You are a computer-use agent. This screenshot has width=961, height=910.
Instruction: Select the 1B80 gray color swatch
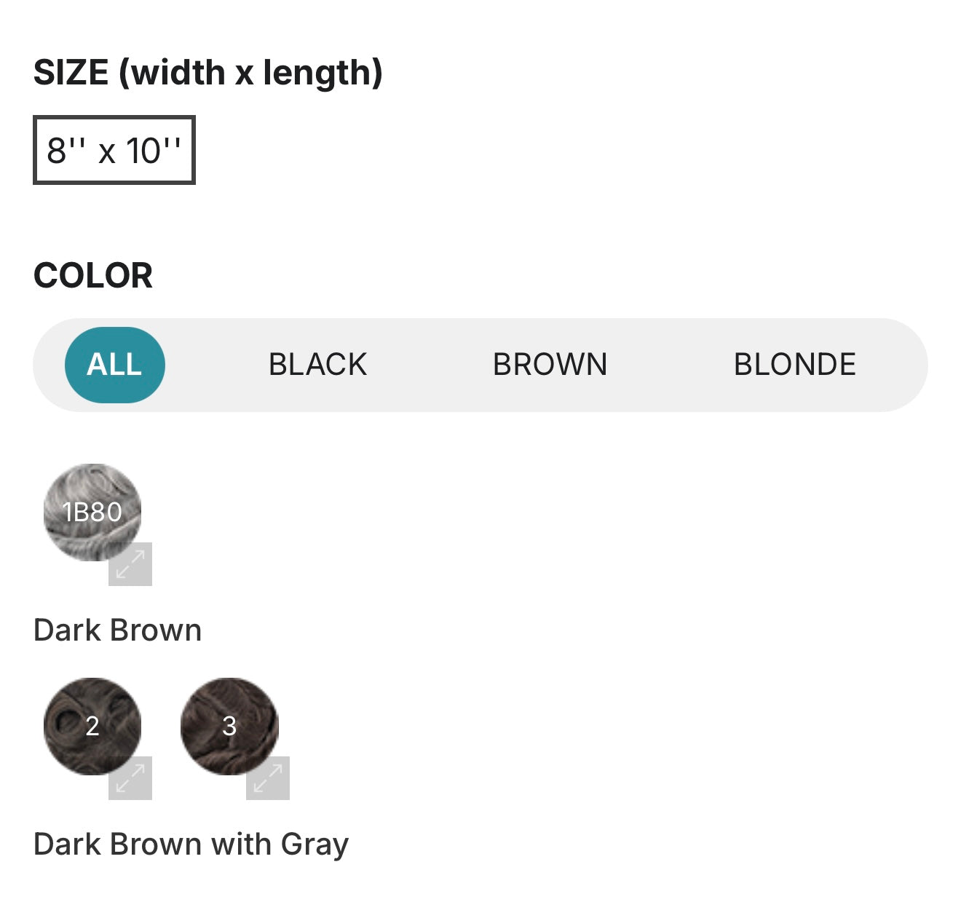pyautogui.click(x=92, y=512)
